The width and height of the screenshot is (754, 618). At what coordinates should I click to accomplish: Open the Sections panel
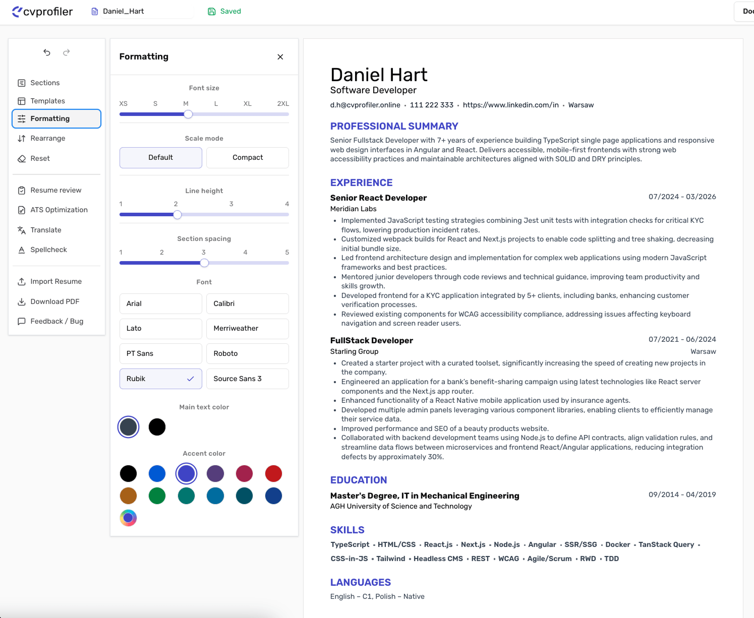(x=45, y=83)
